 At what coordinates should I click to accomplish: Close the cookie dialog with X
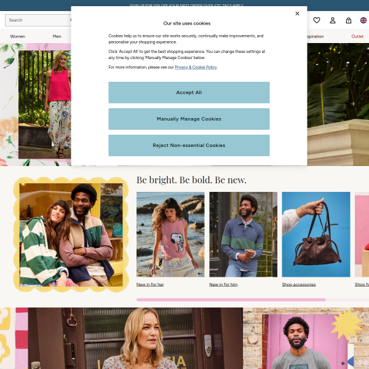tap(297, 14)
